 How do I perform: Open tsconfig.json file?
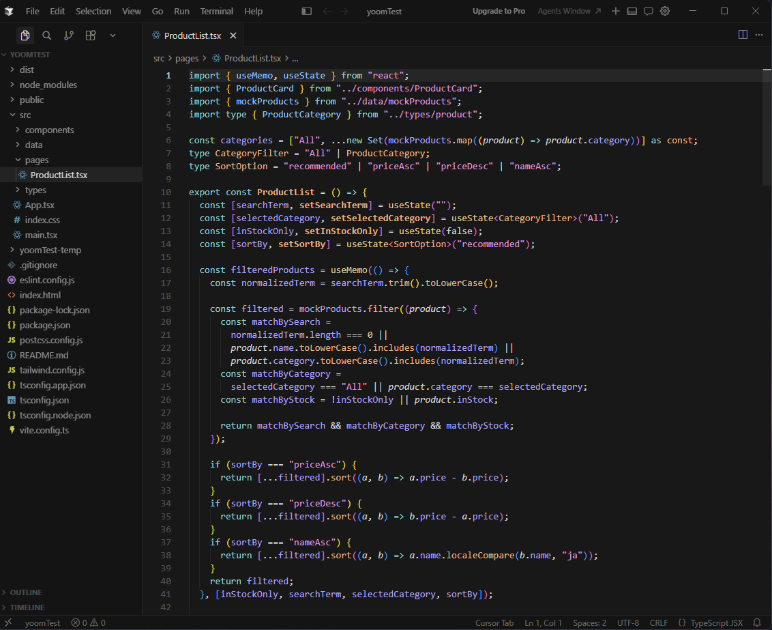click(x=72, y=401)
